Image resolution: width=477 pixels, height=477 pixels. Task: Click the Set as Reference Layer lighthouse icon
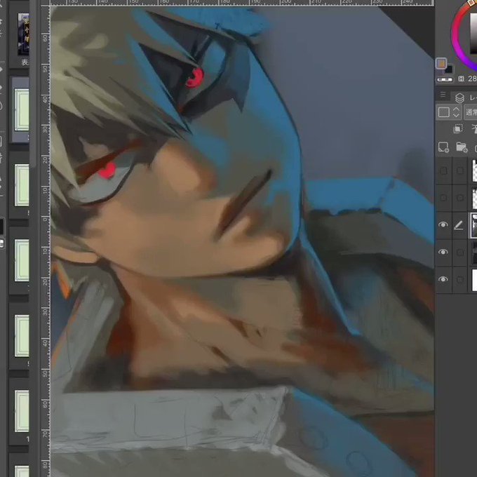point(474,128)
